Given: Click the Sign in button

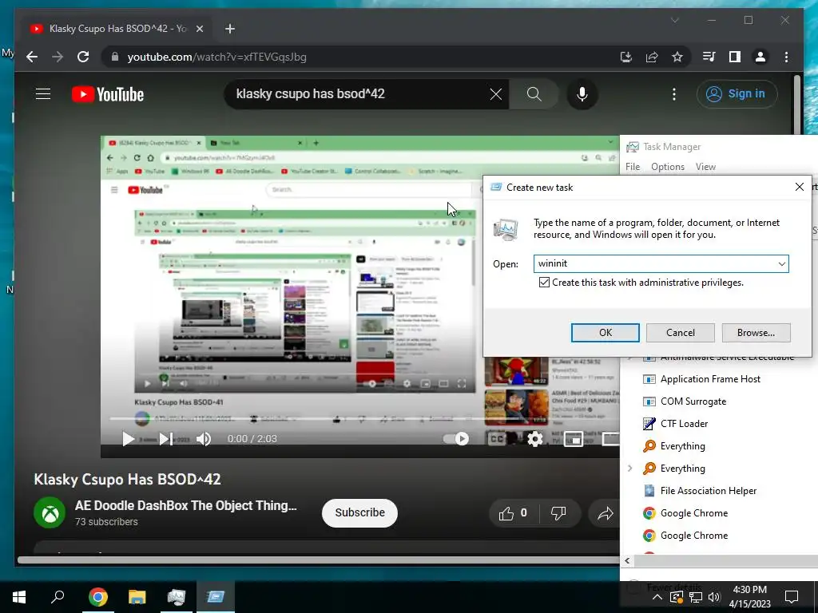Looking at the screenshot, I should click(x=737, y=94).
